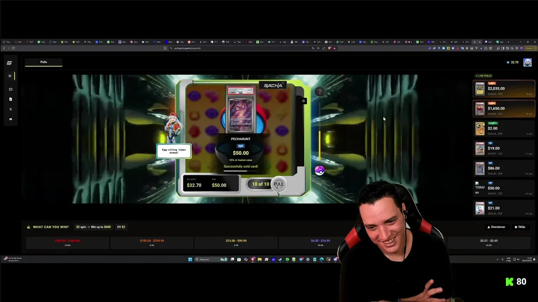Select the $0.01 - $0.49 prize tier
This screenshot has width=538, height=302.
[489, 242]
